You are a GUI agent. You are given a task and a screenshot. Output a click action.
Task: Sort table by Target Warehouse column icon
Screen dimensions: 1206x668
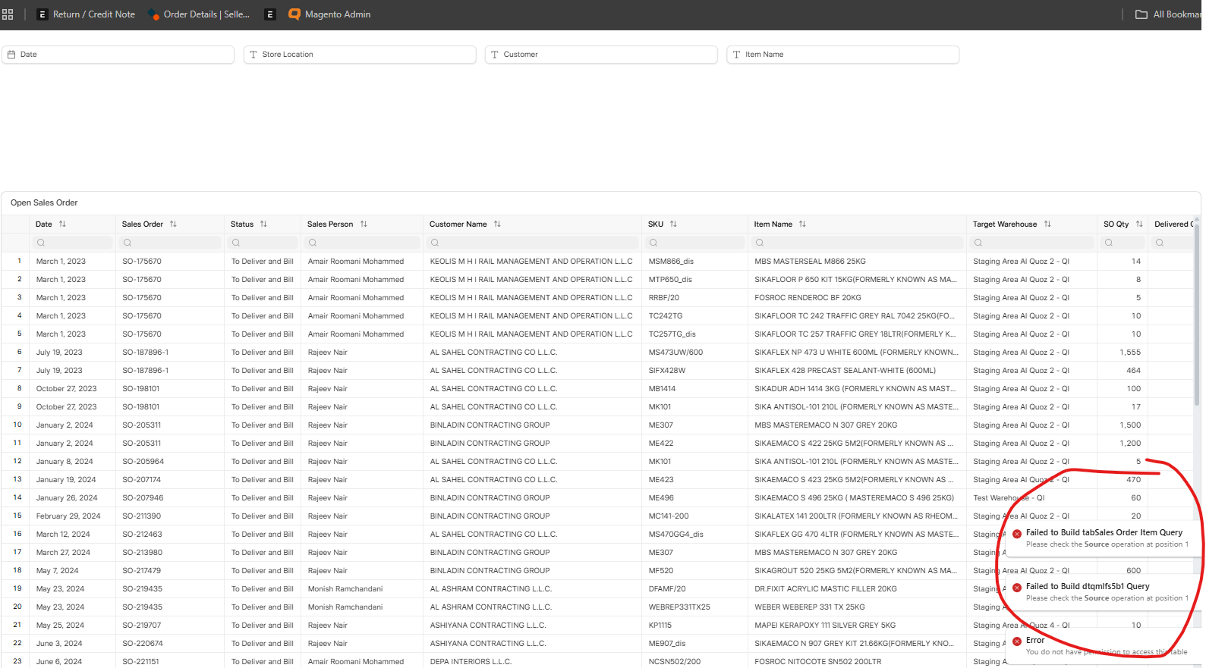point(1047,224)
